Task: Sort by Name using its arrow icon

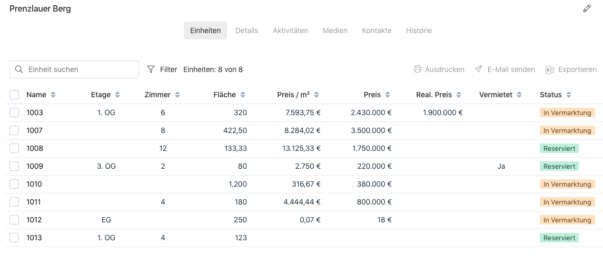Action: click(x=53, y=95)
